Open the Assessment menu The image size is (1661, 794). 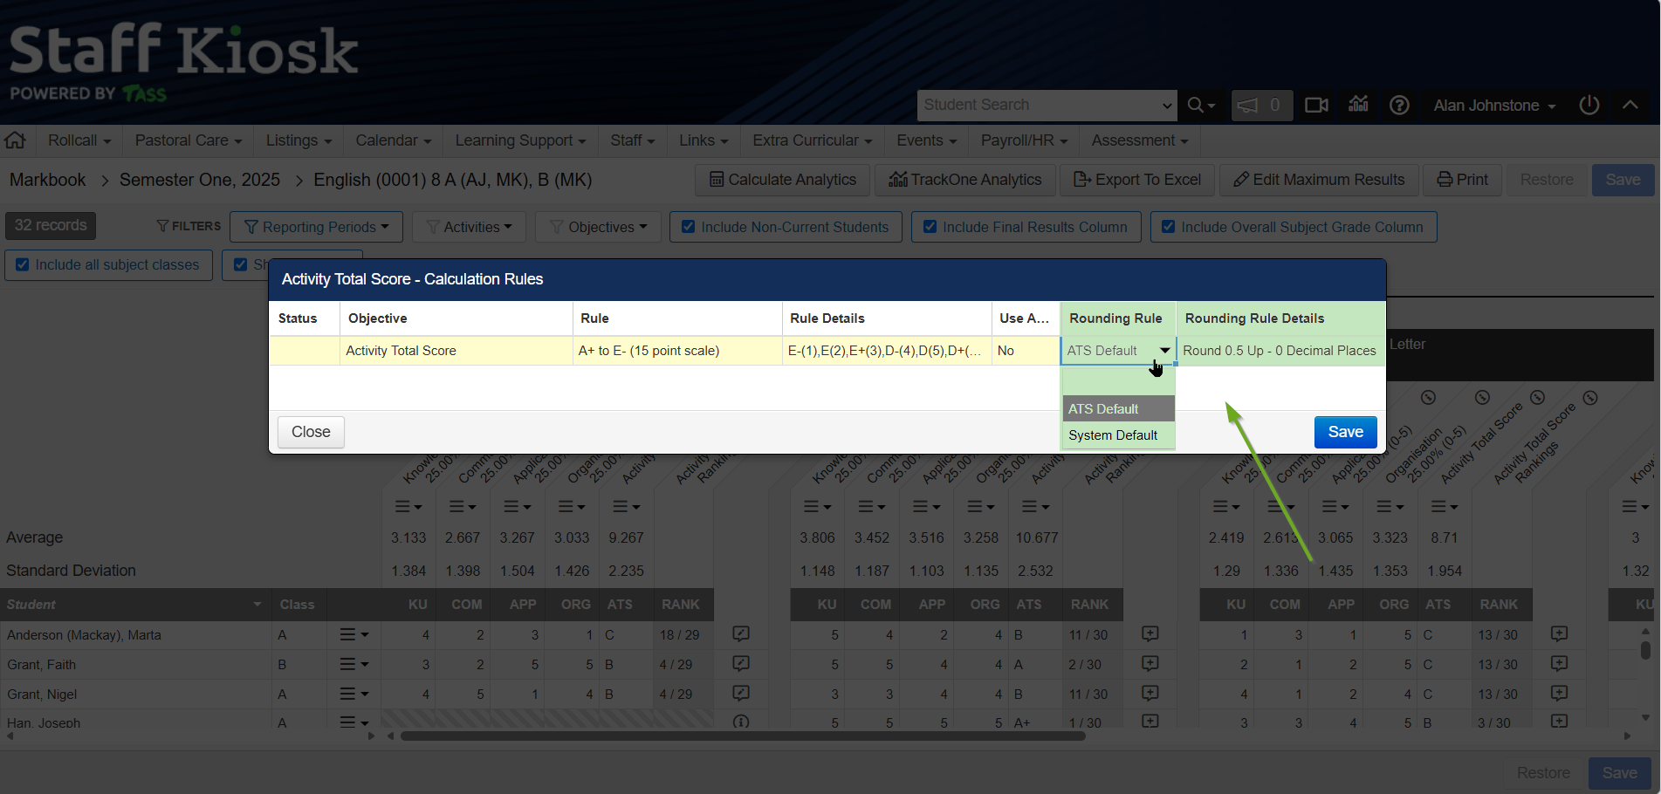pyautogui.click(x=1140, y=140)
